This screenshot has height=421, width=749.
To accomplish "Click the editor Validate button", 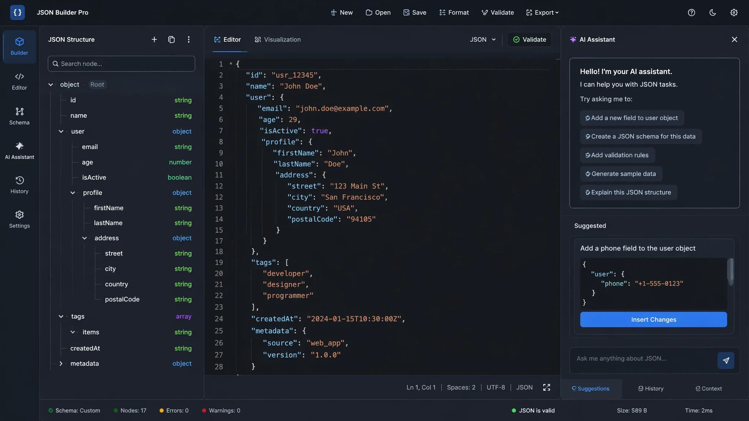I will click(530, 39).
